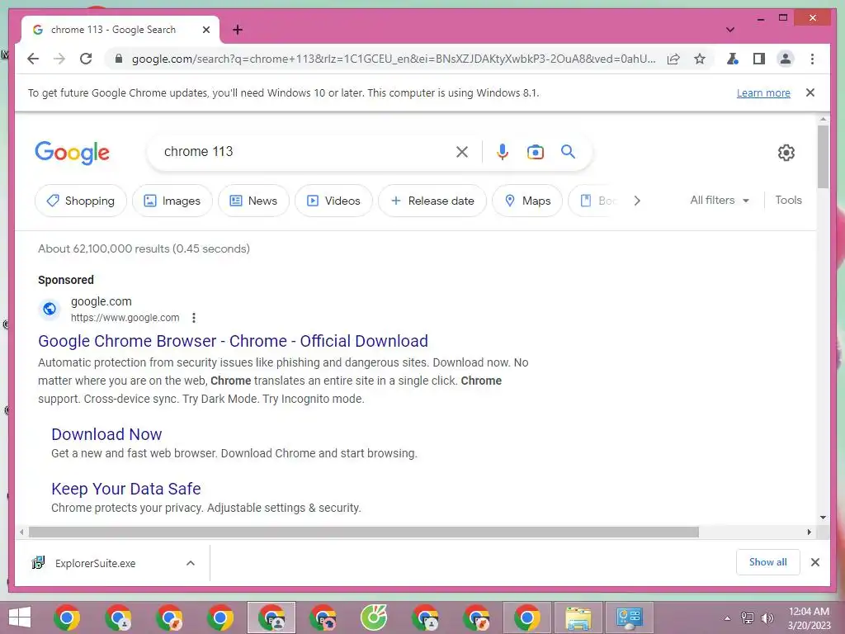This screenshot has height=634, width=845.
Task: Open the Learn more link
Action: pos(763,92)
